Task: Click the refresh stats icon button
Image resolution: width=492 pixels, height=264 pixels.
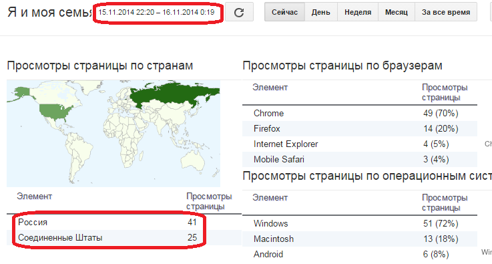Action: 239,12
